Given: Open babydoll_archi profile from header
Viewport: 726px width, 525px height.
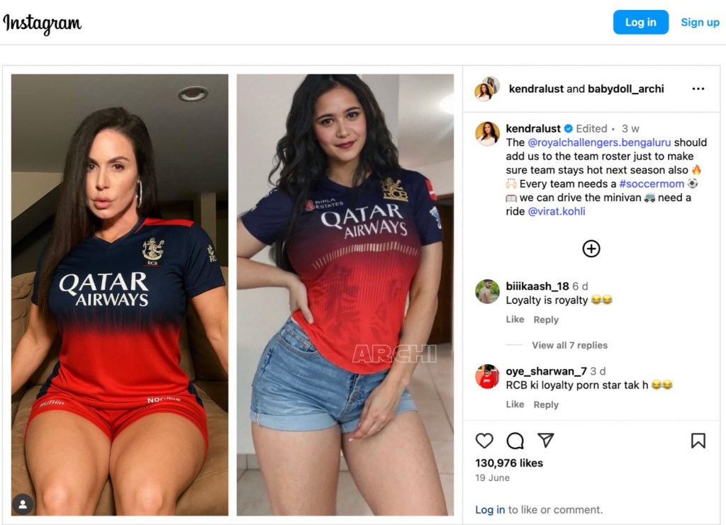Looking at the screenshot, I should pos(625,89).
